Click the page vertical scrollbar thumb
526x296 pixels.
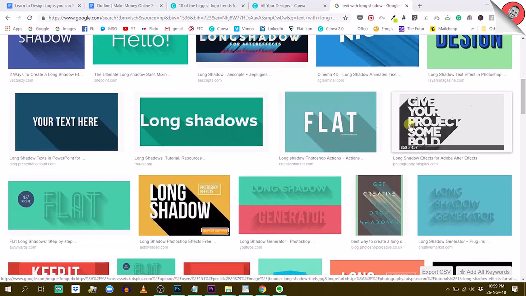tap(523, 96)
